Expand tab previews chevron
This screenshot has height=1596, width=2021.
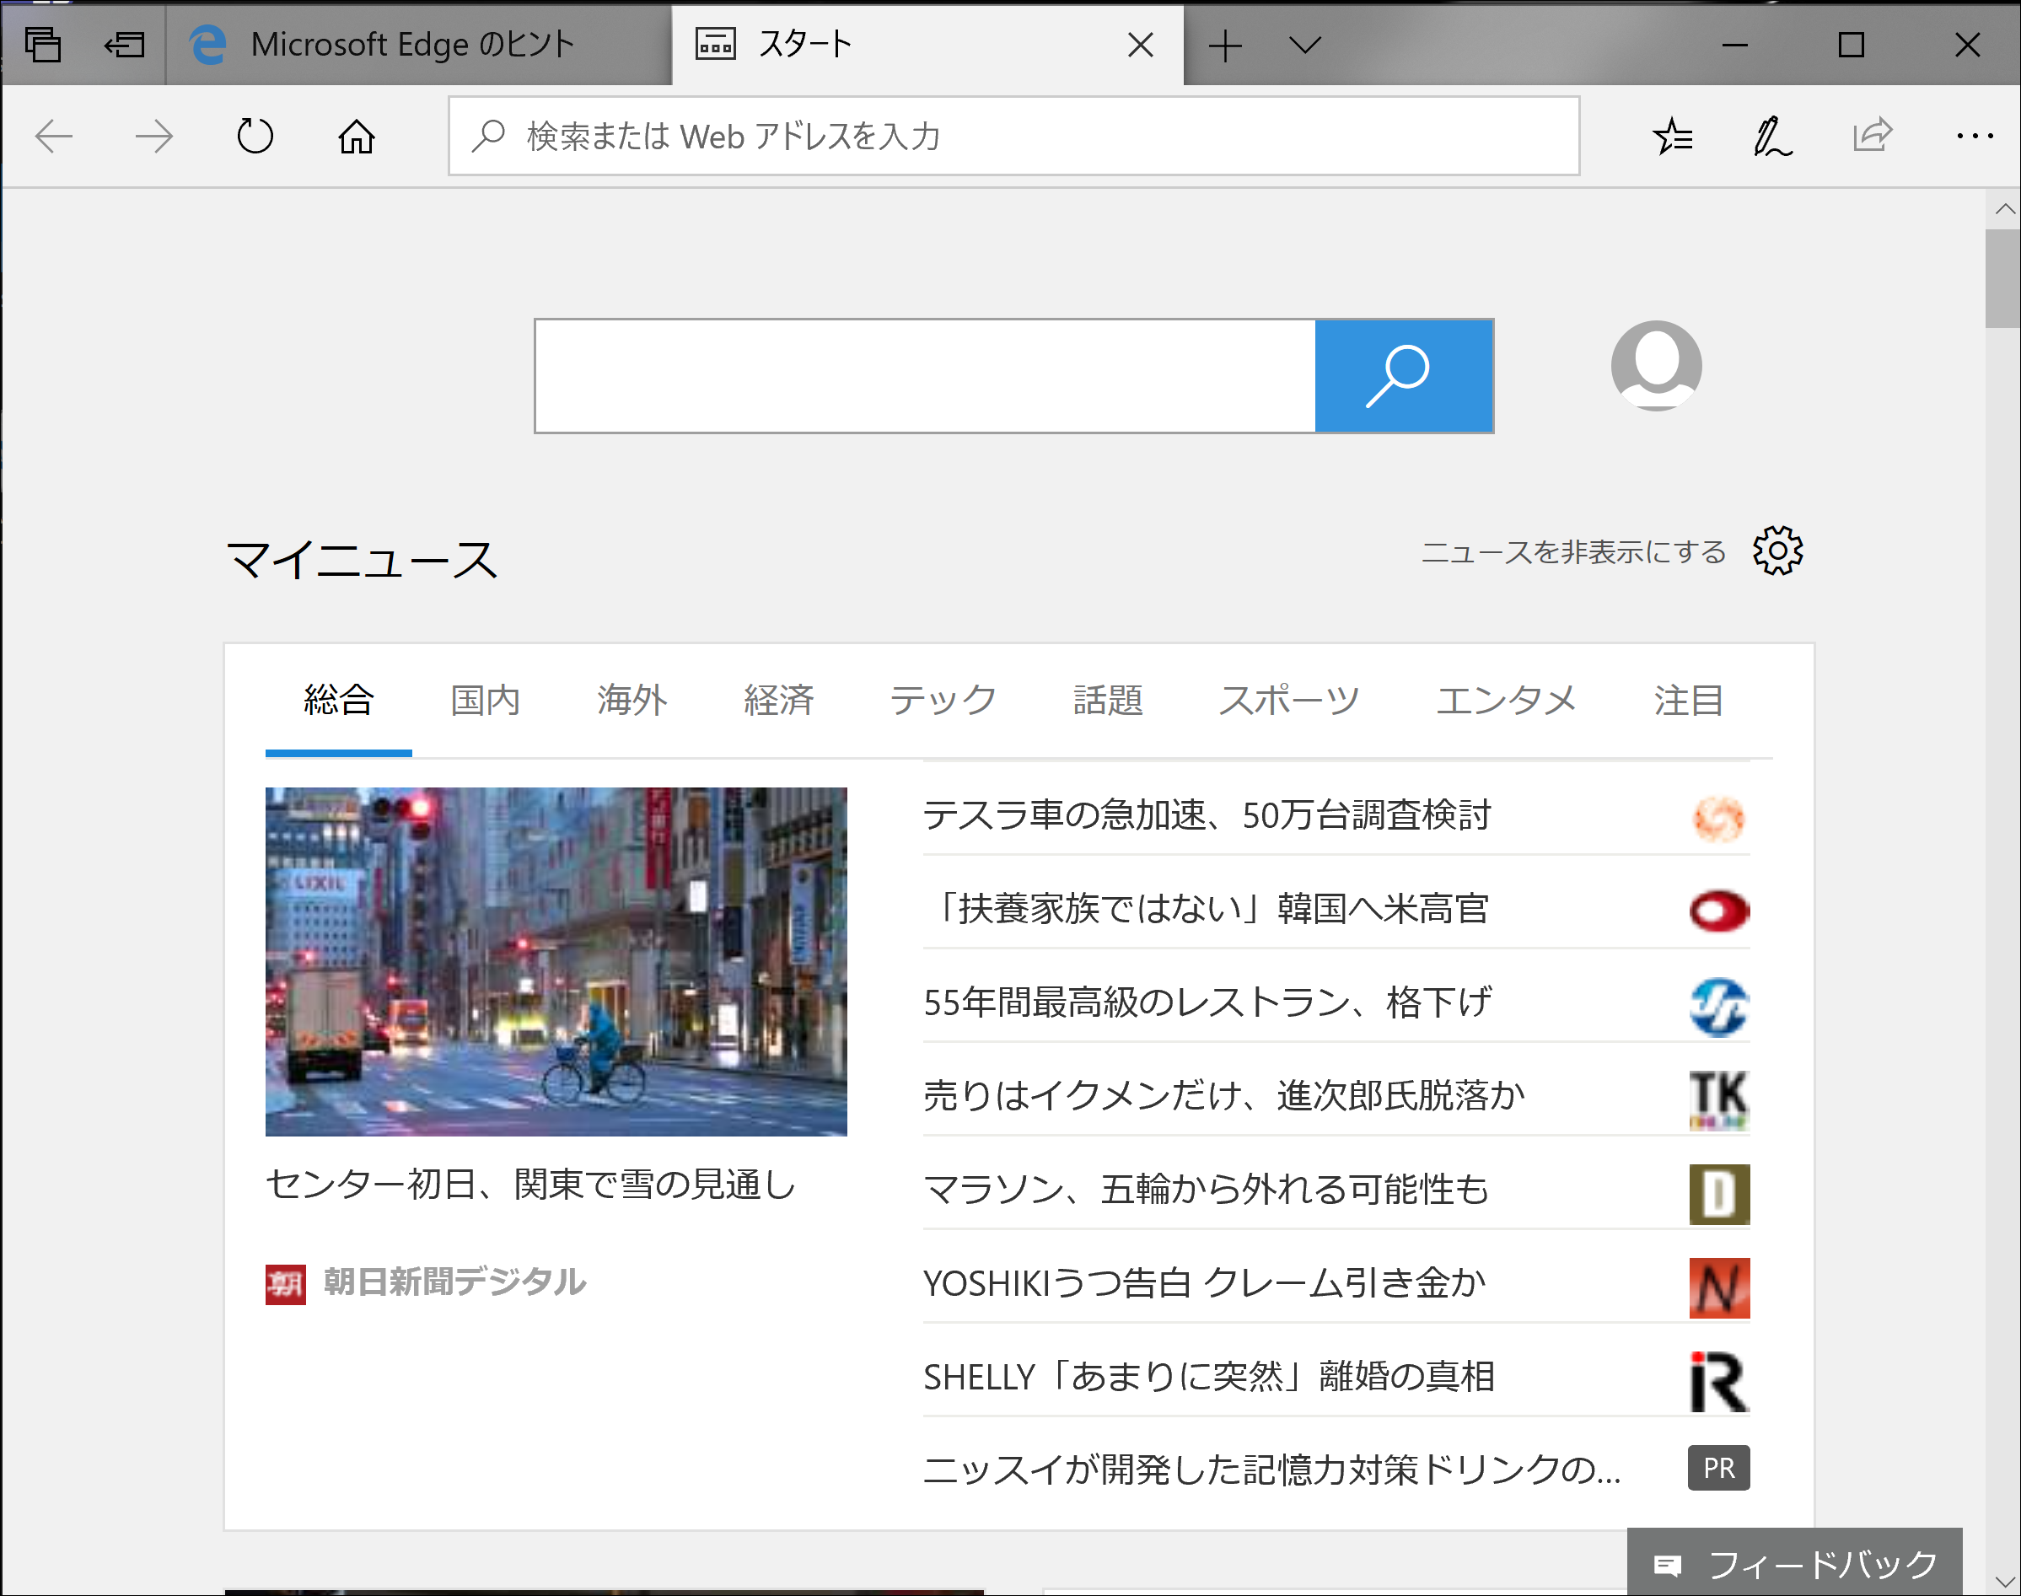click(x=1304, y=44)
